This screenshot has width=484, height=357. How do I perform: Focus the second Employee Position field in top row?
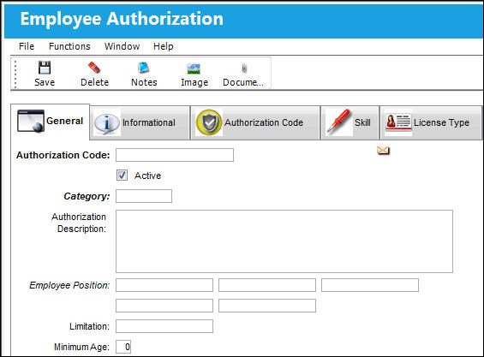coord(267,285)
